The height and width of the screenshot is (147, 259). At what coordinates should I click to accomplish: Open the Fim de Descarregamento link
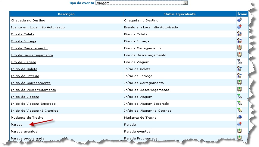pos(32,55)
